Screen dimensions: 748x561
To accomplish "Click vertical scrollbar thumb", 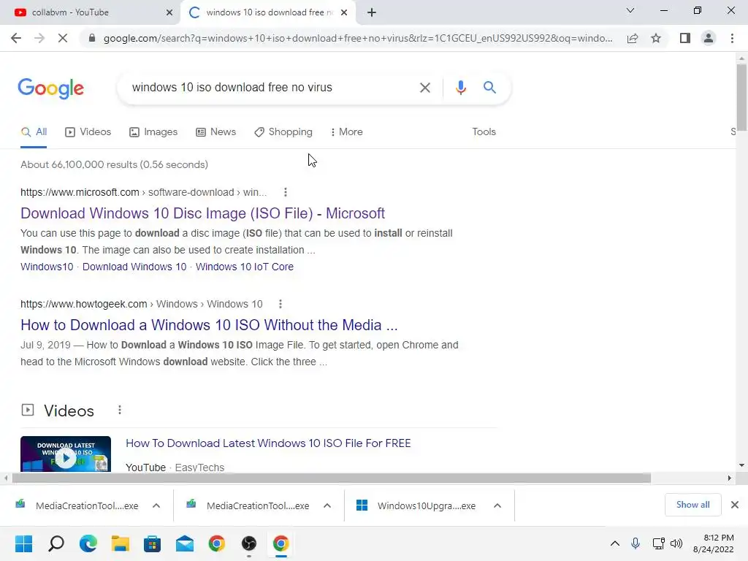I will click(x=741, y=97).
